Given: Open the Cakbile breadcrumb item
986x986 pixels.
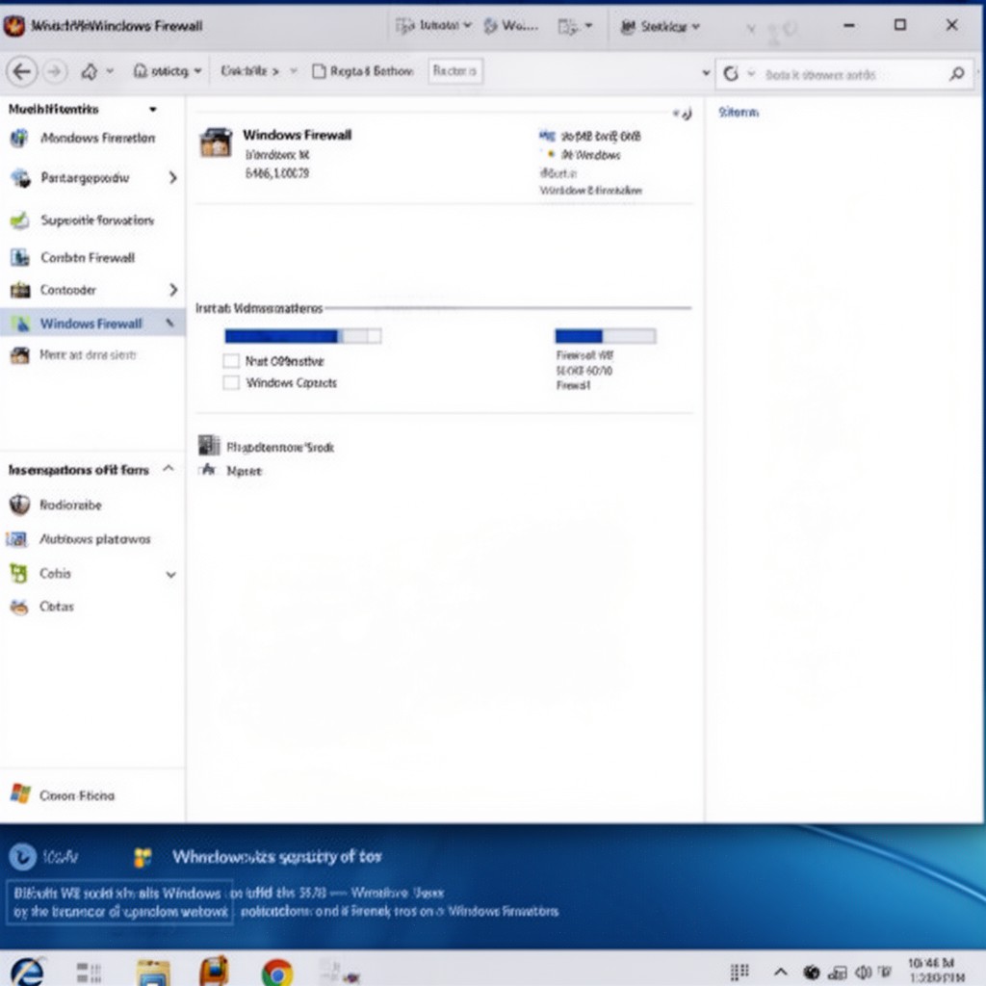Looking at the screenshot, I should click(249, 71).
